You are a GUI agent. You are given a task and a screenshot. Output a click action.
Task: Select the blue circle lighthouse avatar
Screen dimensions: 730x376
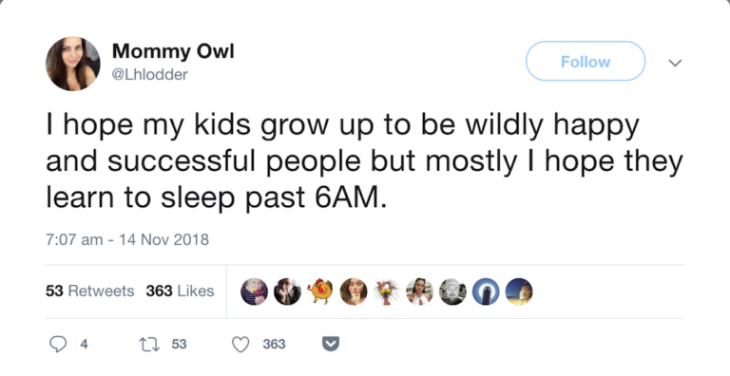[x=486, y=291]
